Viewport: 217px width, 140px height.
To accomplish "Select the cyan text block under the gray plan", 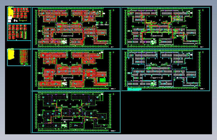I will tap(134, 89).
